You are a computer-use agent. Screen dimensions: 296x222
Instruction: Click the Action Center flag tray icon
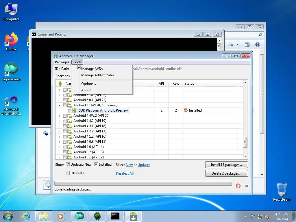click(x=253, y=217)
